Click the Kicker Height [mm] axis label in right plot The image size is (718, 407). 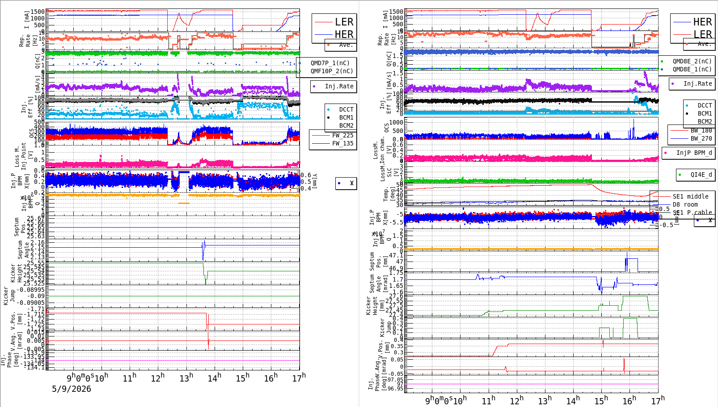375,306
